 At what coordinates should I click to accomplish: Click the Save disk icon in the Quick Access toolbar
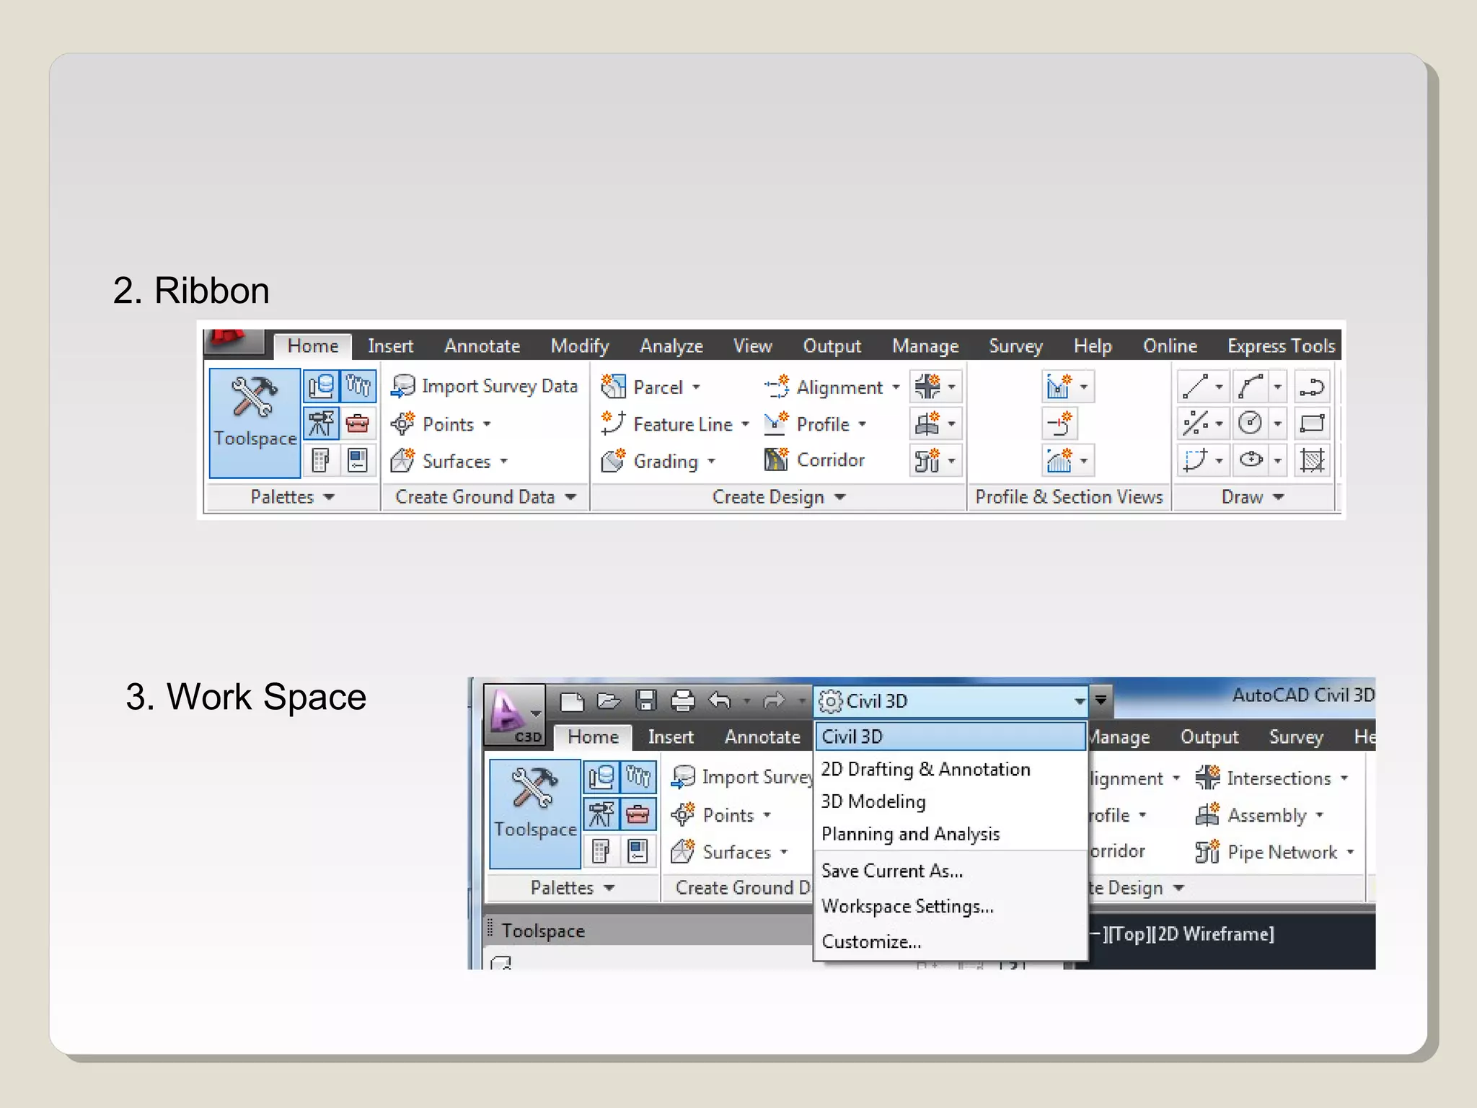[645, 700]
